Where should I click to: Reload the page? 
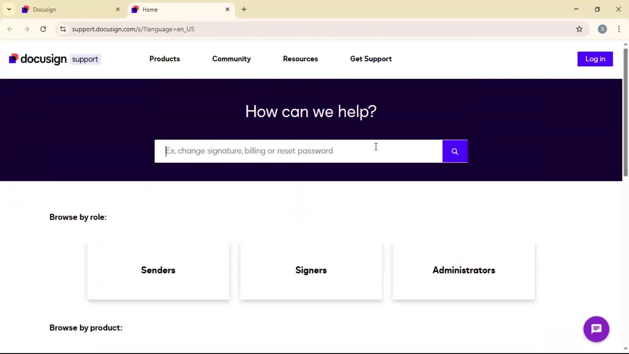click(x=43, y=29)
